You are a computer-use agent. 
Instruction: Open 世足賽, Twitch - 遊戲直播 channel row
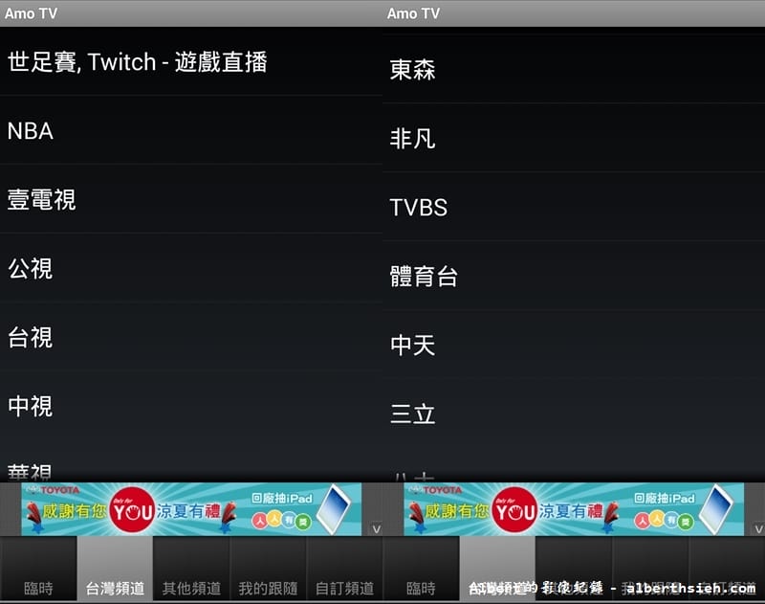click(191, 61)
